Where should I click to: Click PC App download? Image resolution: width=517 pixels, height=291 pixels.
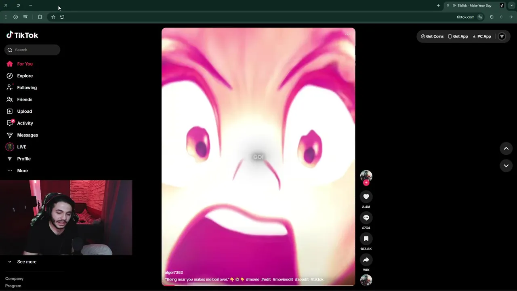pos(481,36)
